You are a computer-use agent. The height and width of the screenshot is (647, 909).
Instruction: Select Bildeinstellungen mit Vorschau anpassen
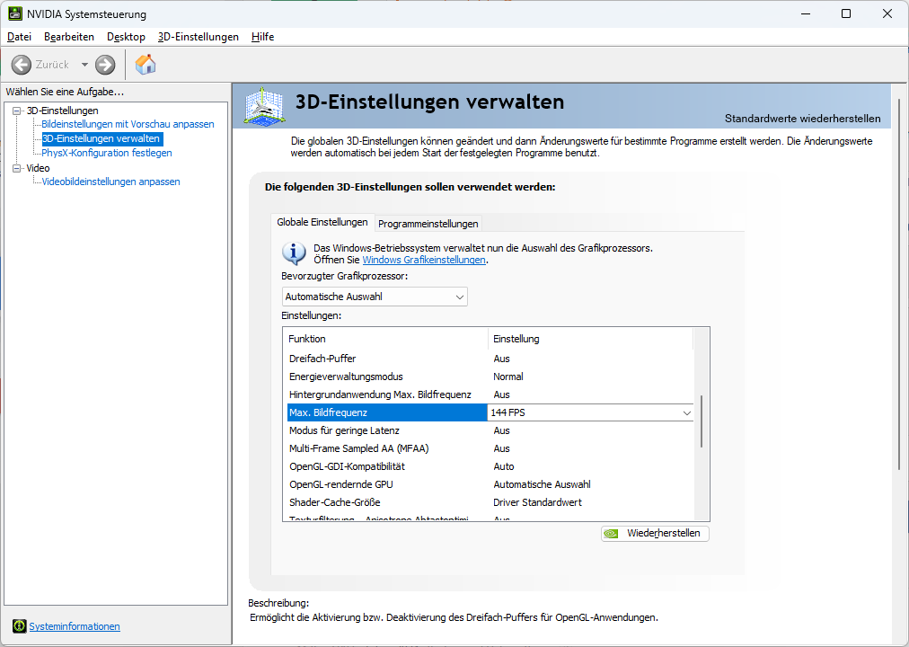[x=128, y=124]
